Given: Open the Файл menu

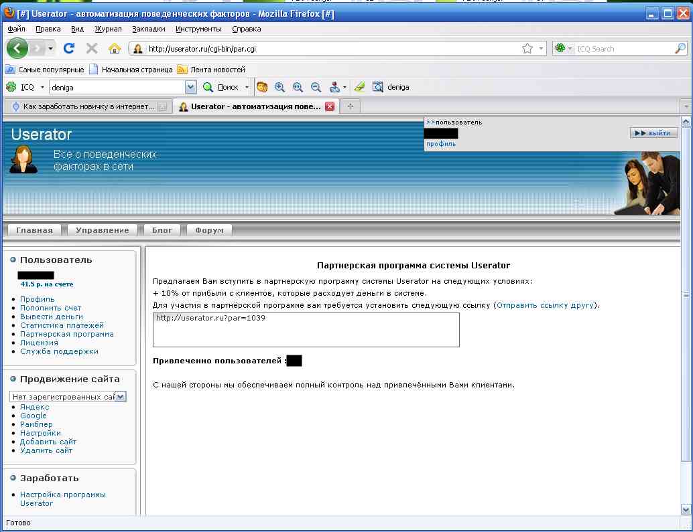Looking at the screenshot, I should pos(16,29).
